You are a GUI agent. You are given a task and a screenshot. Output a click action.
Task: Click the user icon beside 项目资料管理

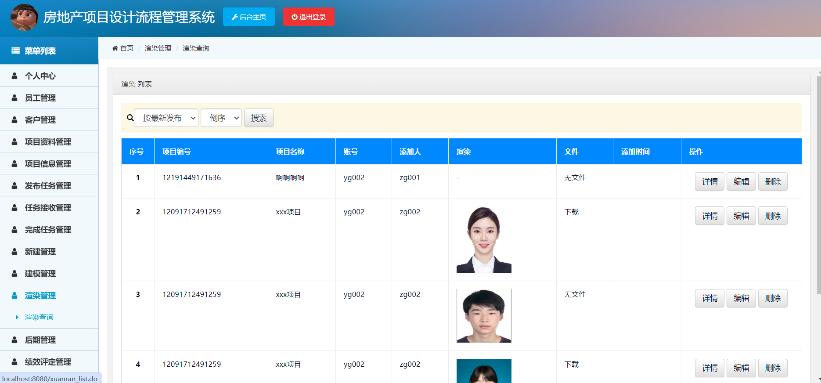(x=14, y=141)
